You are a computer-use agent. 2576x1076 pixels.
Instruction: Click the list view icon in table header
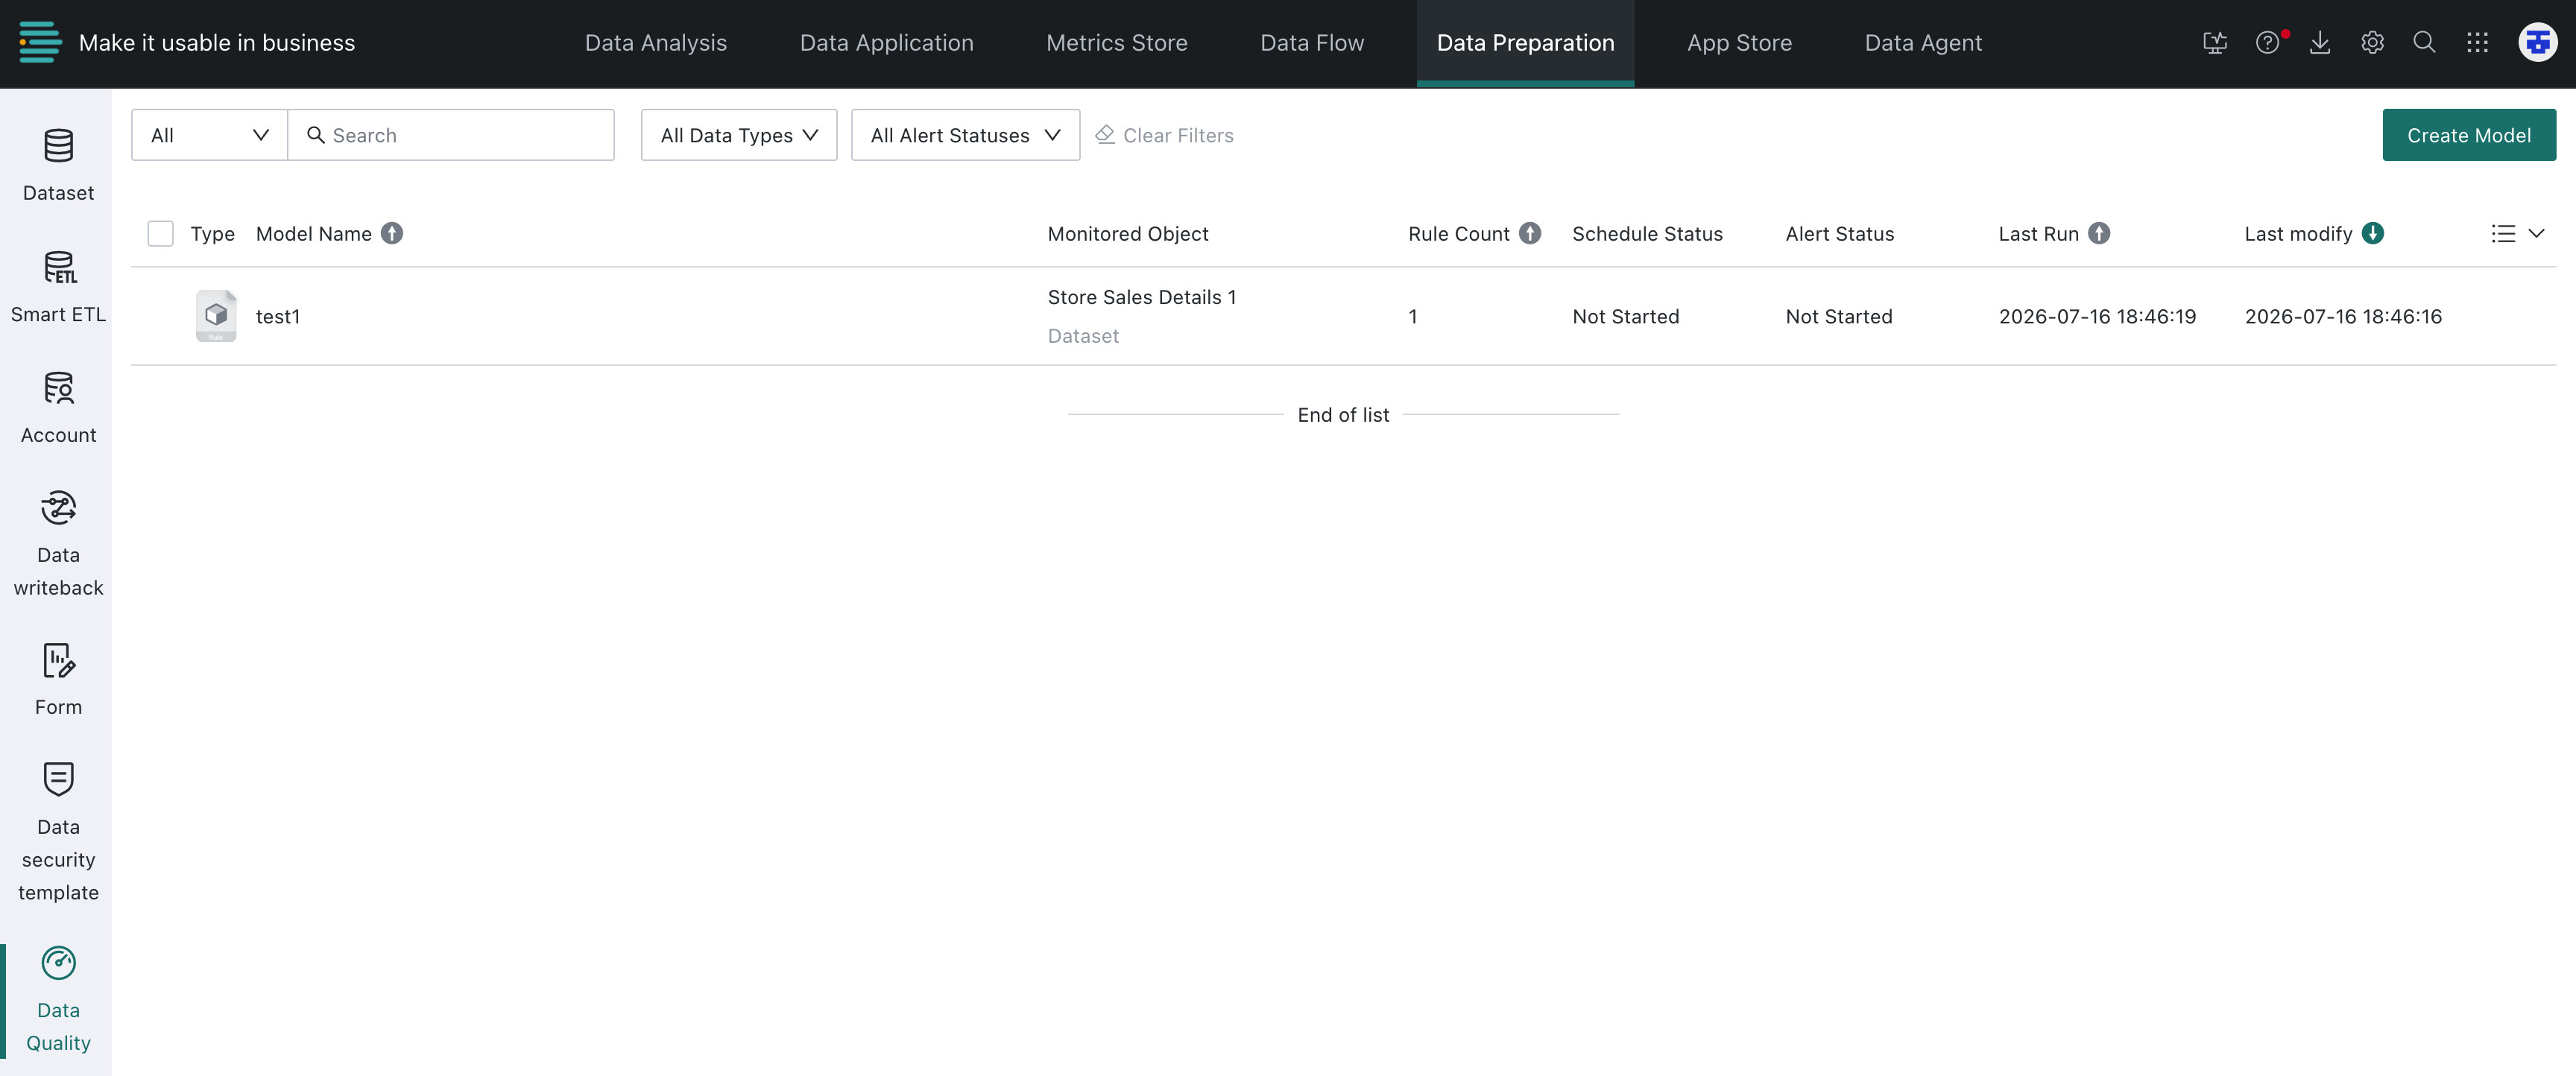tap(2503, 233)
